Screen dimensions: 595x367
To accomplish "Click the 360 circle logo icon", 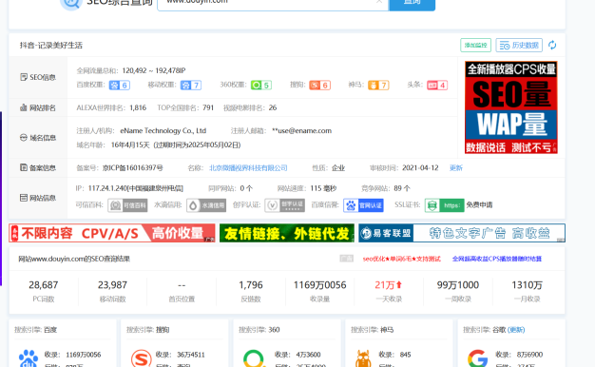I will [x=254, y=358].
